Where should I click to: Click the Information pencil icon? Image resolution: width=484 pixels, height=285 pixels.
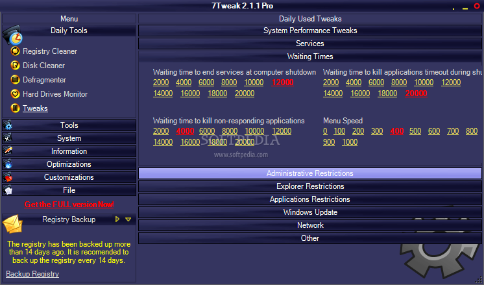(x=8, y=151)
